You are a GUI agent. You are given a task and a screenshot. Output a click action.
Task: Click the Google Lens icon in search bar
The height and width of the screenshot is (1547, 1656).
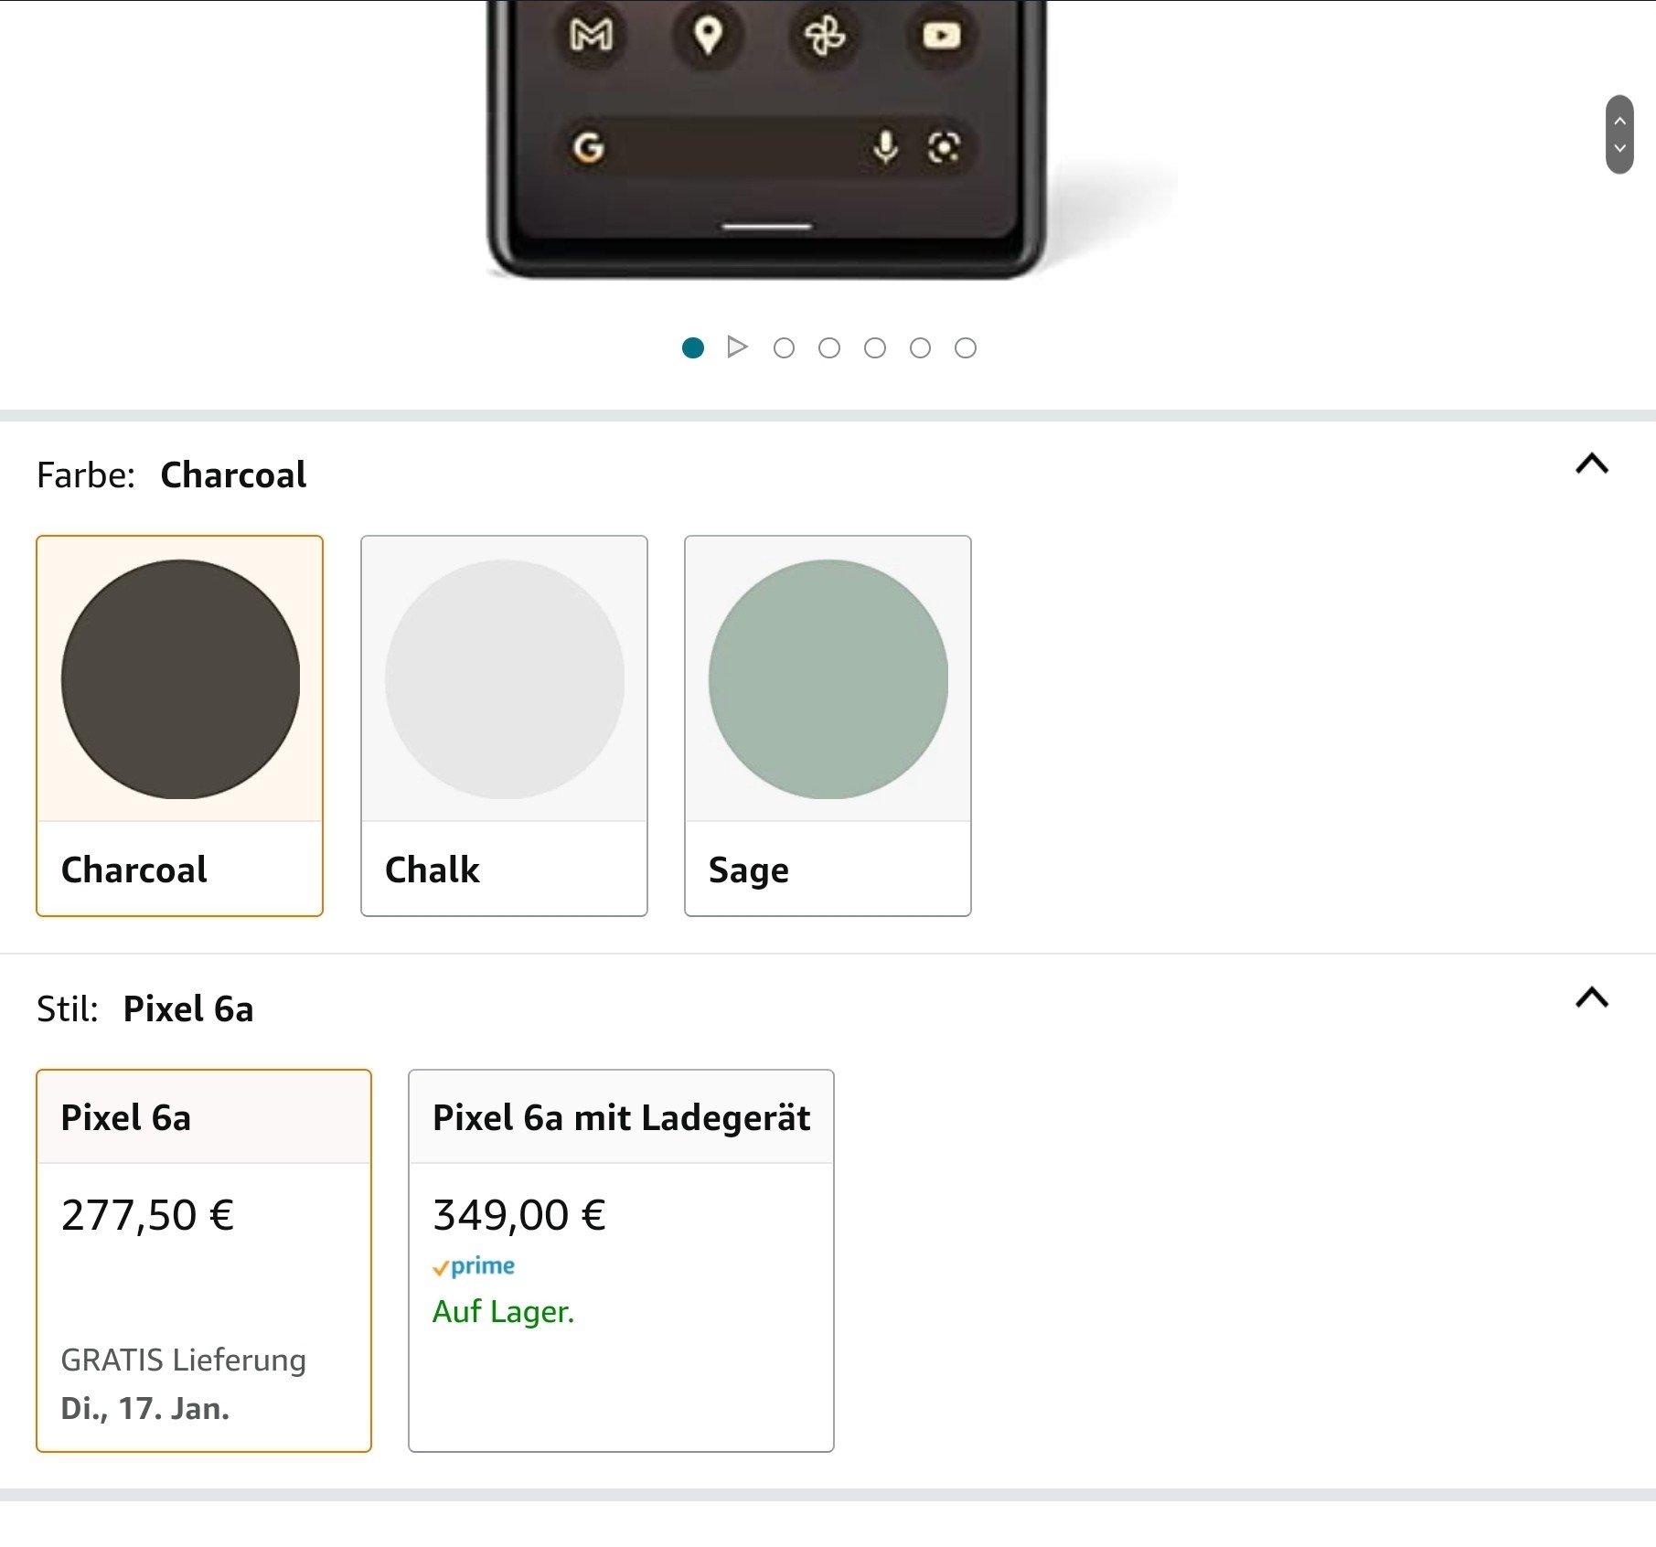click(x=944, y=146)
